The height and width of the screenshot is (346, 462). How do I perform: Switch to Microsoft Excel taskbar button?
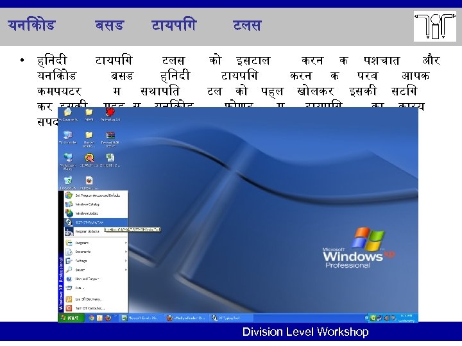pyautogui.click(x=141, y=318)
